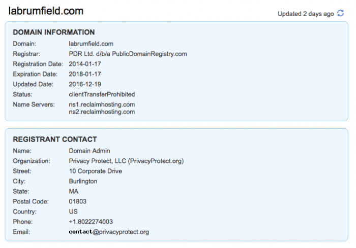The height and width of the screenshot is (248, 356).
Task: Click the Domain value labrumfield.com
Action: pos(91,44)
